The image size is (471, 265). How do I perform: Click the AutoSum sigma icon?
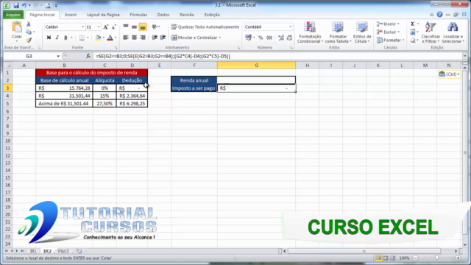click(413, 24)
